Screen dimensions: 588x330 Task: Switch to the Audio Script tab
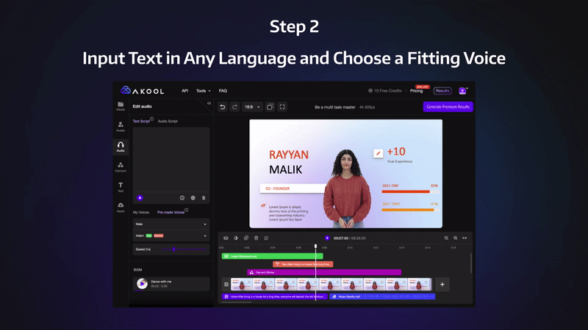(168, 121)
